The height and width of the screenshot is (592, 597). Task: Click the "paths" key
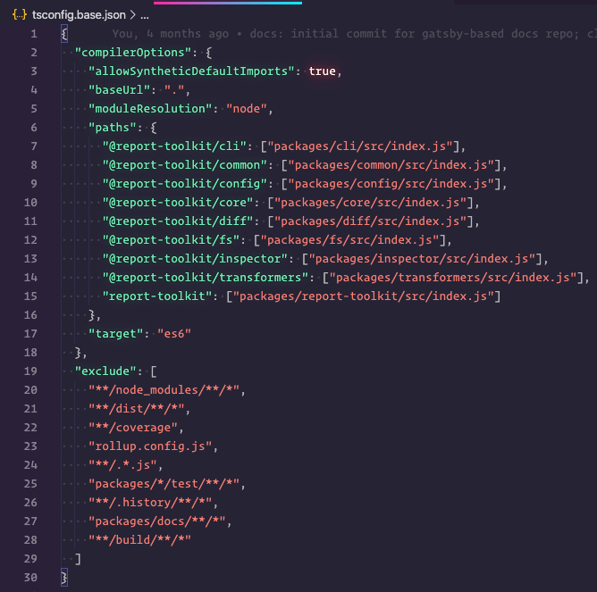coord(113,127)
